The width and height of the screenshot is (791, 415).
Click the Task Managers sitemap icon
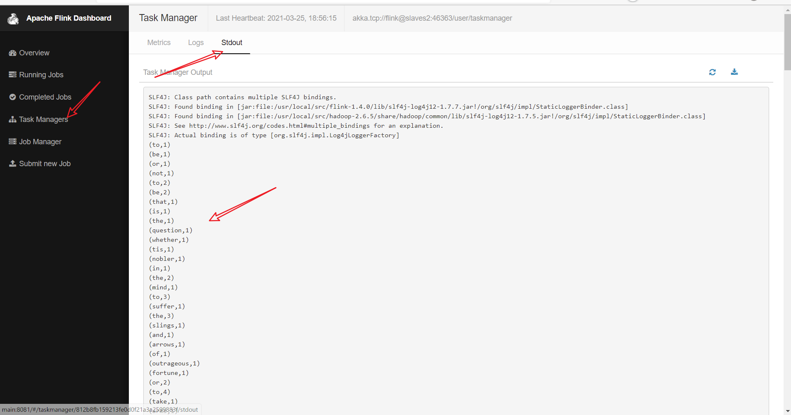pyautogui.click(x=13, y=119)
